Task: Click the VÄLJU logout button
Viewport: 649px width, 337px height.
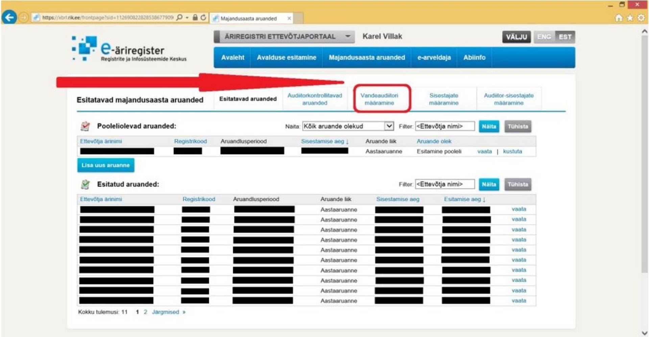Action: point(516,37)
